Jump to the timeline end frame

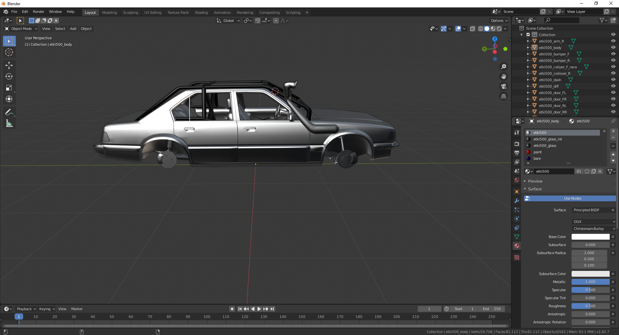click(272, 309)
